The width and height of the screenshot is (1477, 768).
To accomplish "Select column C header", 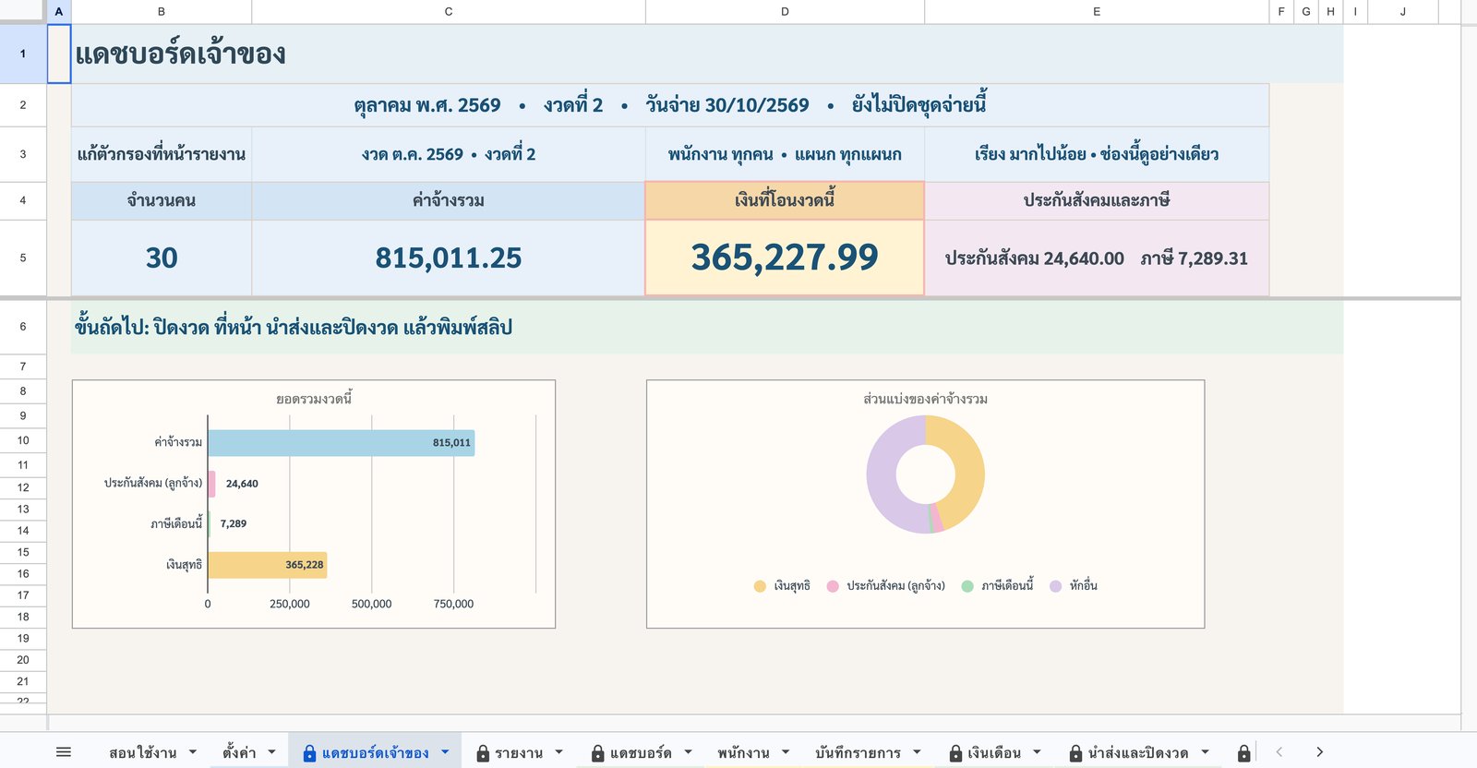I will pyautogui.click(x=449, y=11).
